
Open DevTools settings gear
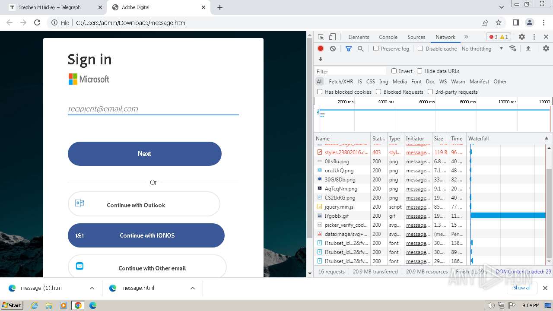(x=522, y=37)
